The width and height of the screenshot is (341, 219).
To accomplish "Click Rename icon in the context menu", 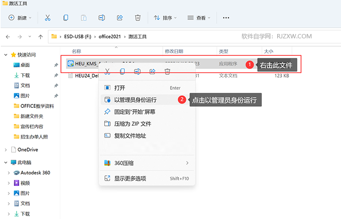I will click(x=137, y=71).
